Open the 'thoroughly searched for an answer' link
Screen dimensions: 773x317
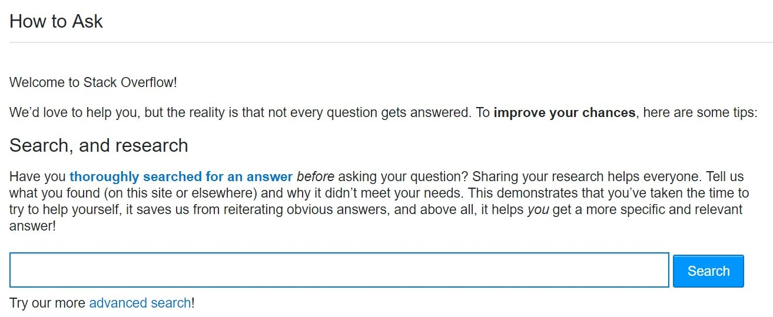coord(181,176)
